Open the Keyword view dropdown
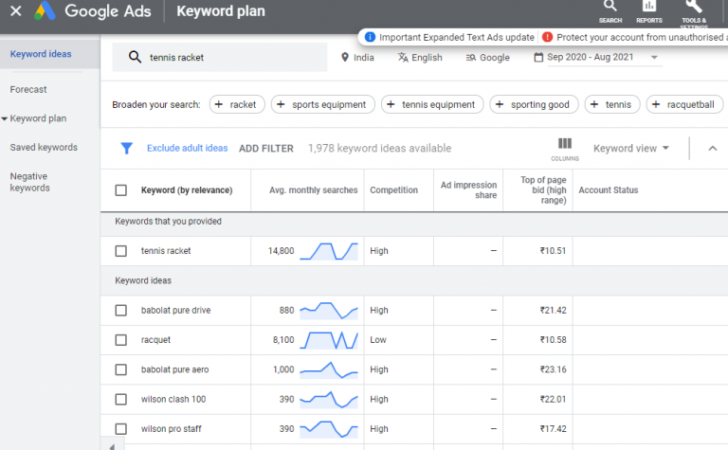Viewport: 728px width, 450px height. [631, 149]
